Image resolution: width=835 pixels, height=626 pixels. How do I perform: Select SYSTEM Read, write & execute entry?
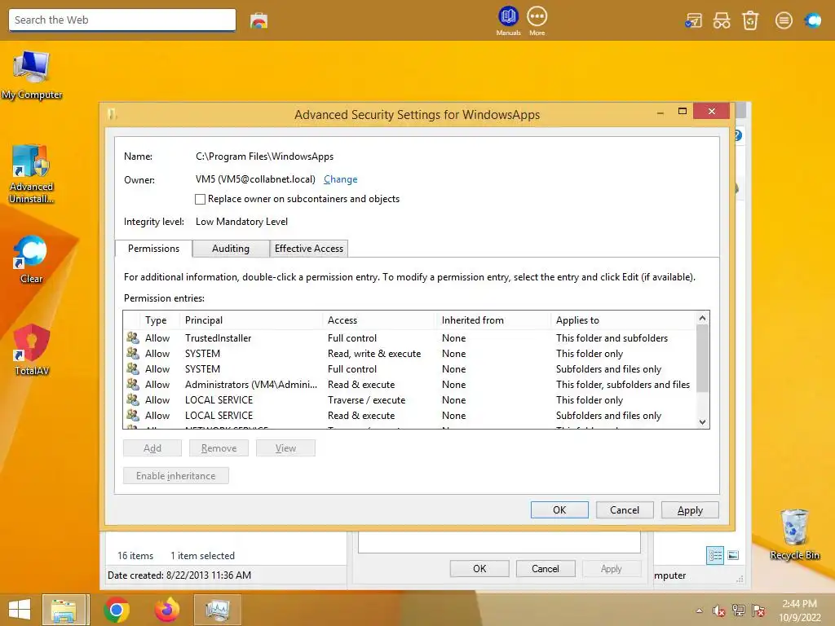(410, 354)
